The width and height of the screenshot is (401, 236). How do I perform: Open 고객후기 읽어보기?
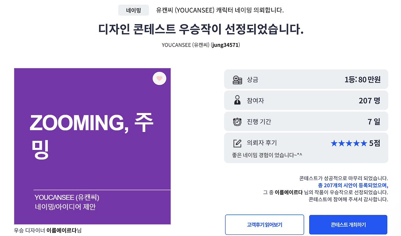coord(264,224)
